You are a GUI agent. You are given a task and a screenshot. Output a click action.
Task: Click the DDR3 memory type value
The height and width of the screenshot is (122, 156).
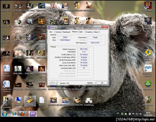pos(65,37)
